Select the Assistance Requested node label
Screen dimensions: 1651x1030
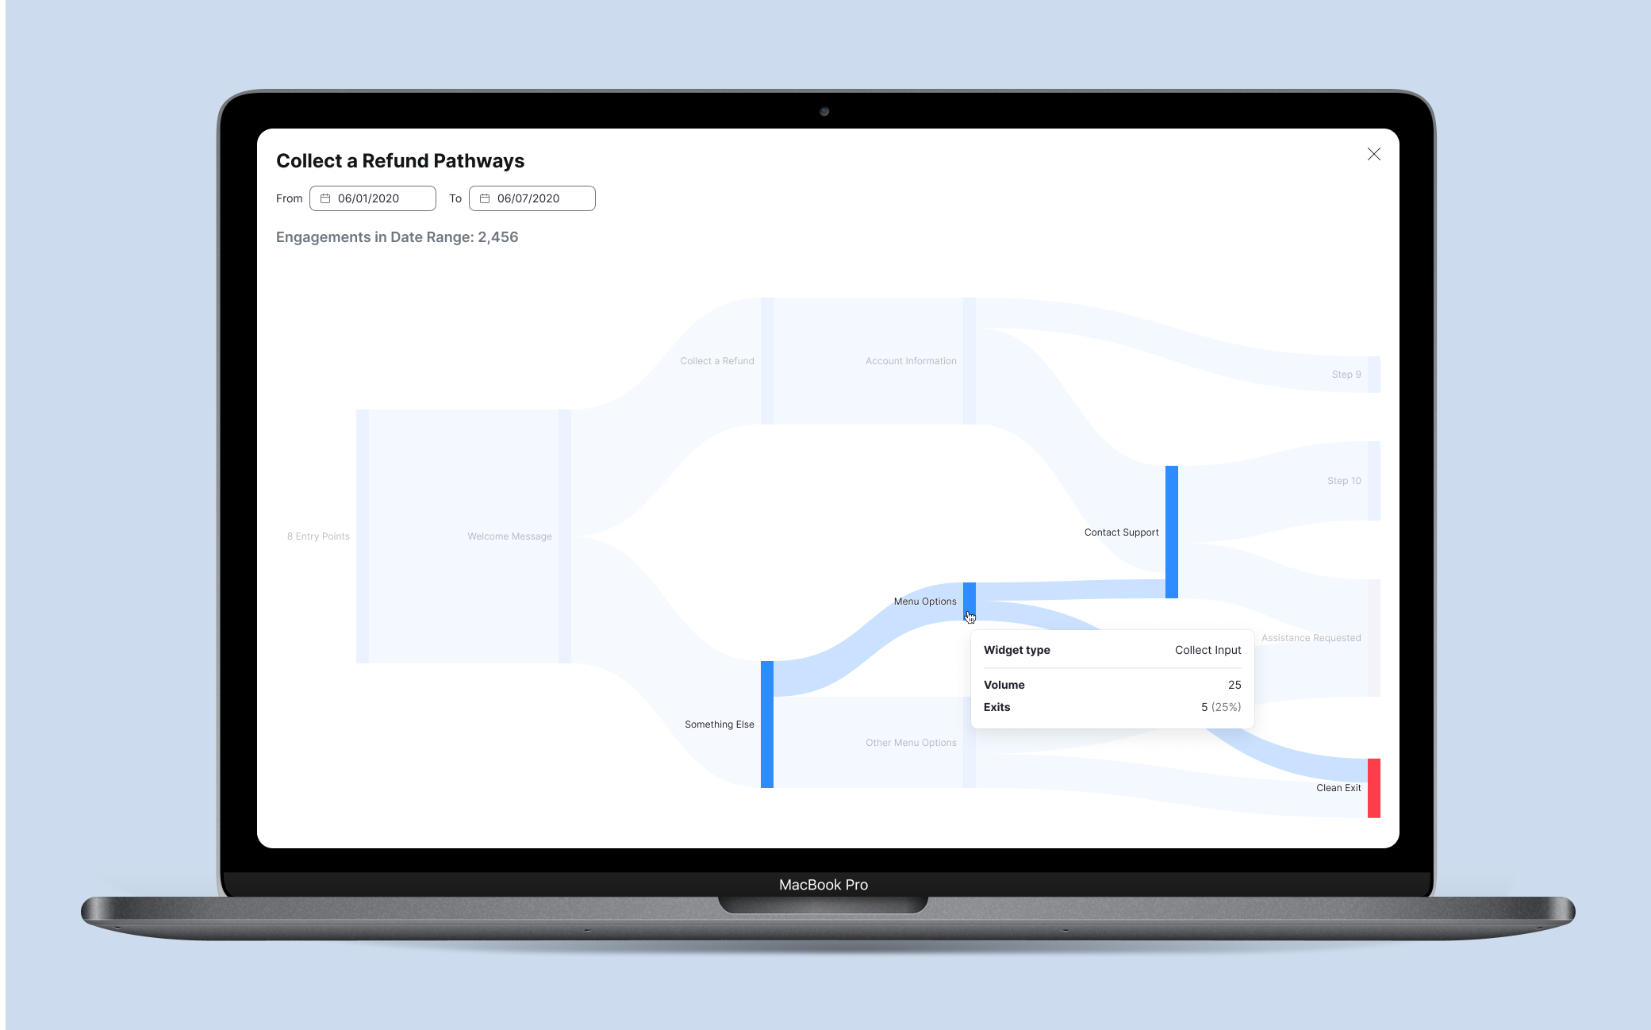(x=1311, y=638)
